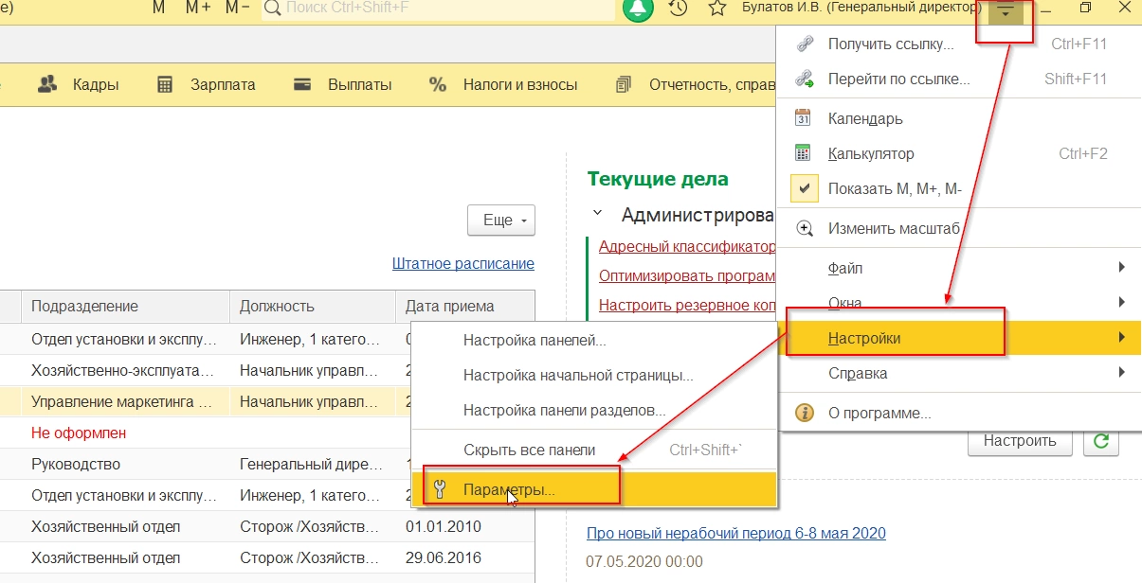Image resolution: width=1142 pixels, height=583 pixels.
Task: Select Настройка панели разделов item
Action: 594,411
